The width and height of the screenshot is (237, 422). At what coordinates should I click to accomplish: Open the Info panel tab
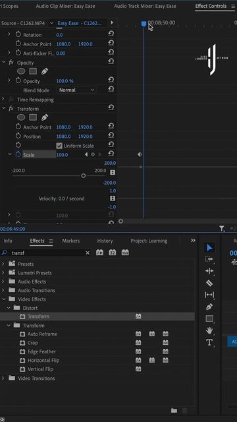pos(8,241)
